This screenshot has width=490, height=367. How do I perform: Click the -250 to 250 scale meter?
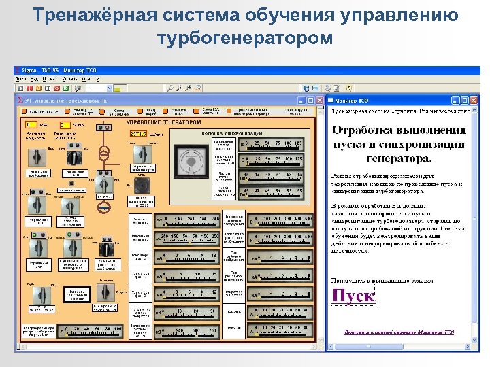pos(187,239)
